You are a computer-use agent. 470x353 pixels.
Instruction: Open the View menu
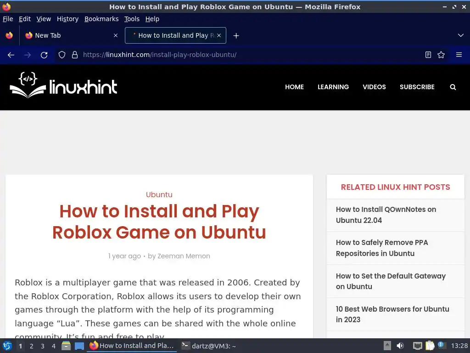pyautogui.click(x=44, y=19)
